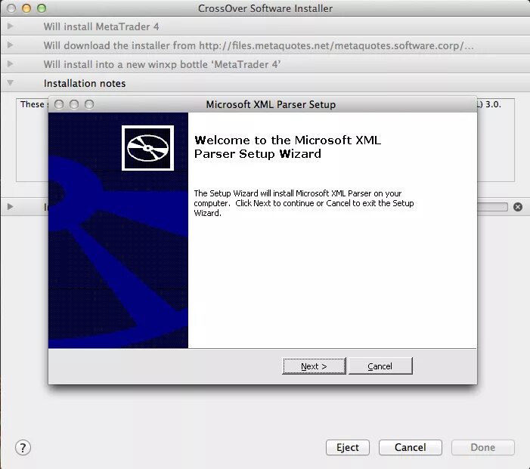Expand the 'Will install into a new winxp bottle' section
Screen dimensions: 530x469
(10, 63)
